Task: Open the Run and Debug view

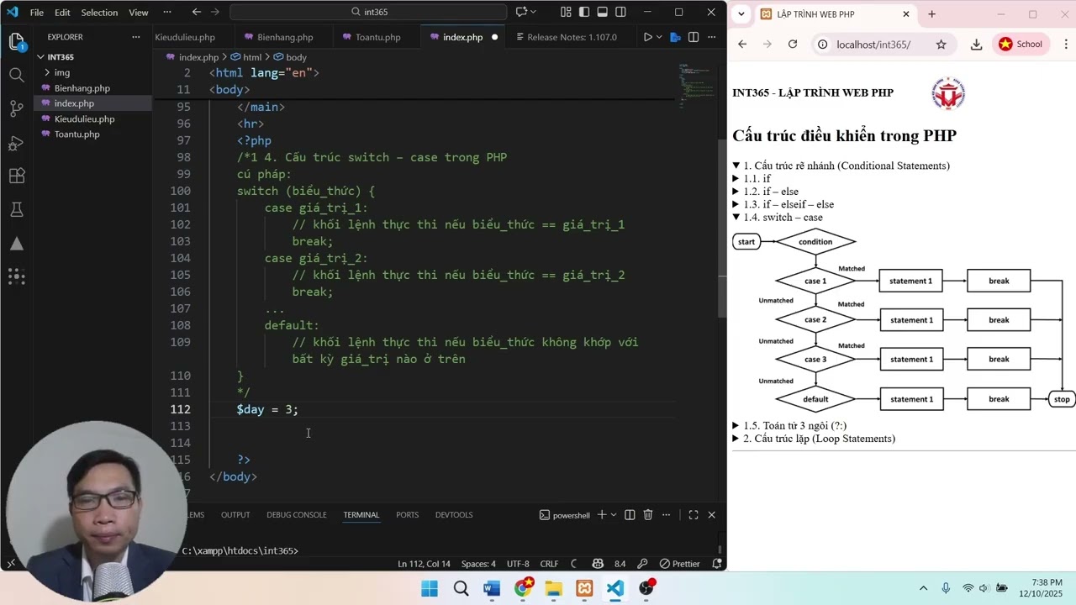Action: pyautogui.click(x=16, y=142)
